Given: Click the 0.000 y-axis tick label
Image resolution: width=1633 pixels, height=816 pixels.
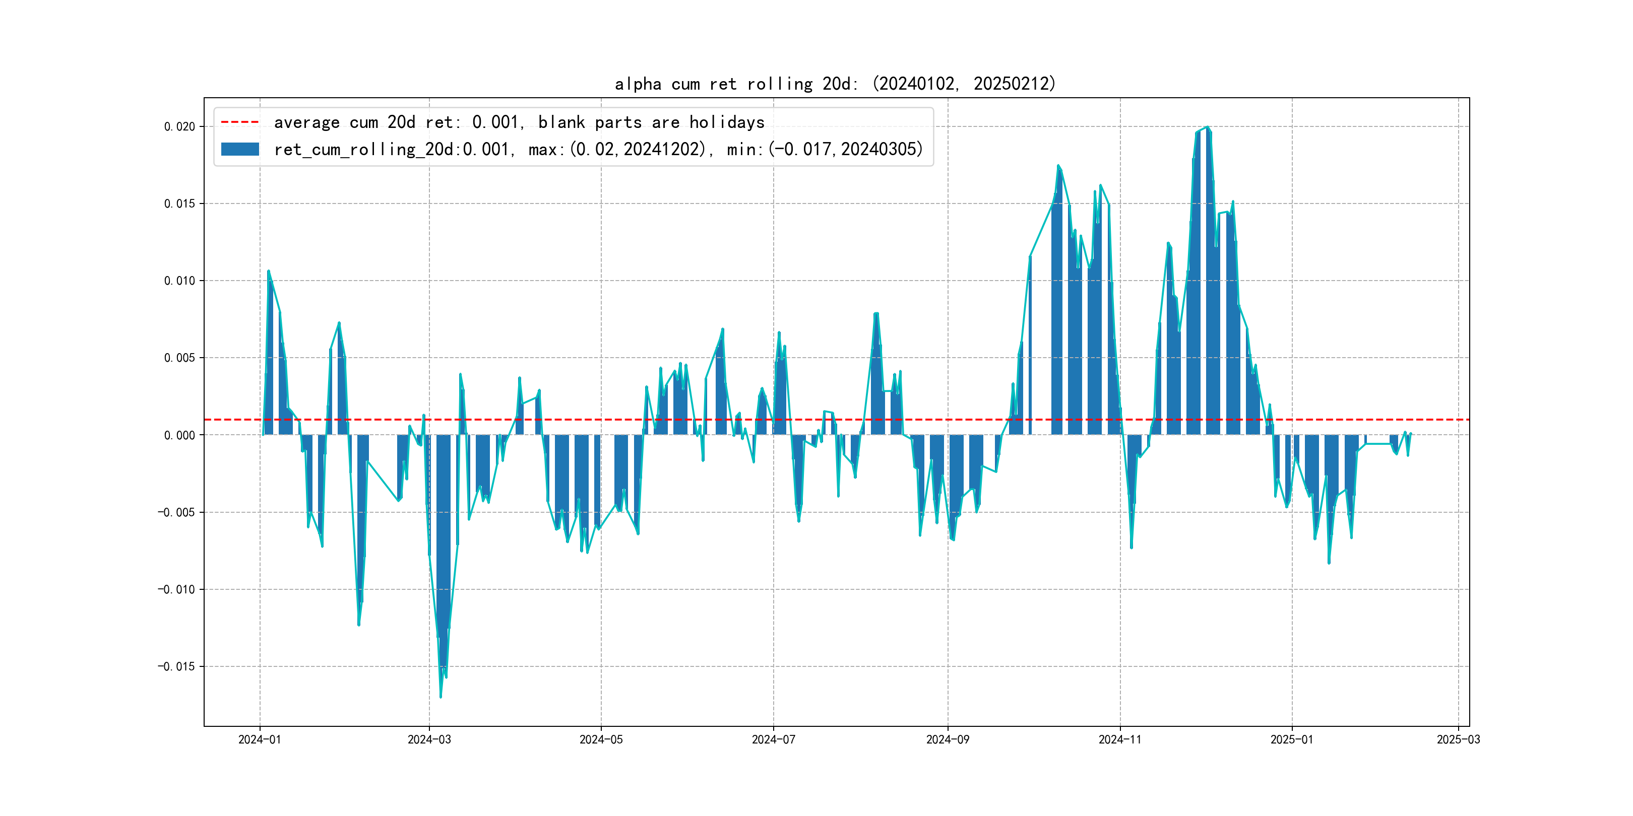Looking at the screenshot, I should point(179,435).
